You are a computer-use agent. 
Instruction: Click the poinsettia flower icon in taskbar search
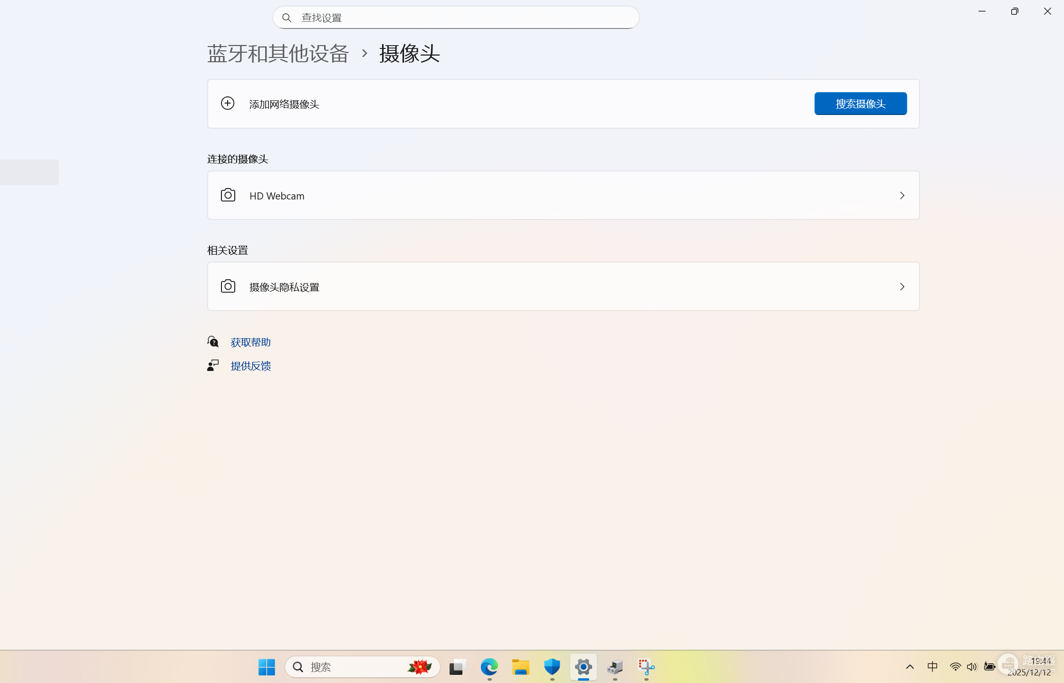420,667
